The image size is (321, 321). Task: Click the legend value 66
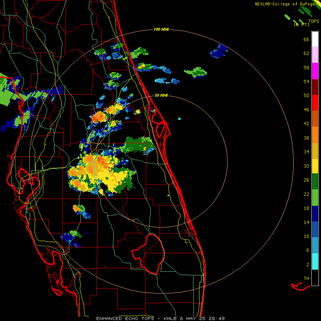coord(306,40)
